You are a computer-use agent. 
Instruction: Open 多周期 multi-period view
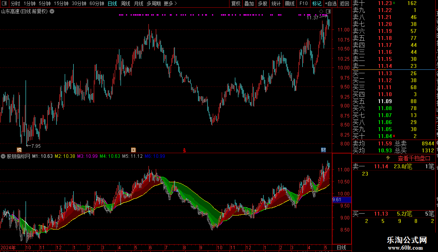click(x=153, y=3)
